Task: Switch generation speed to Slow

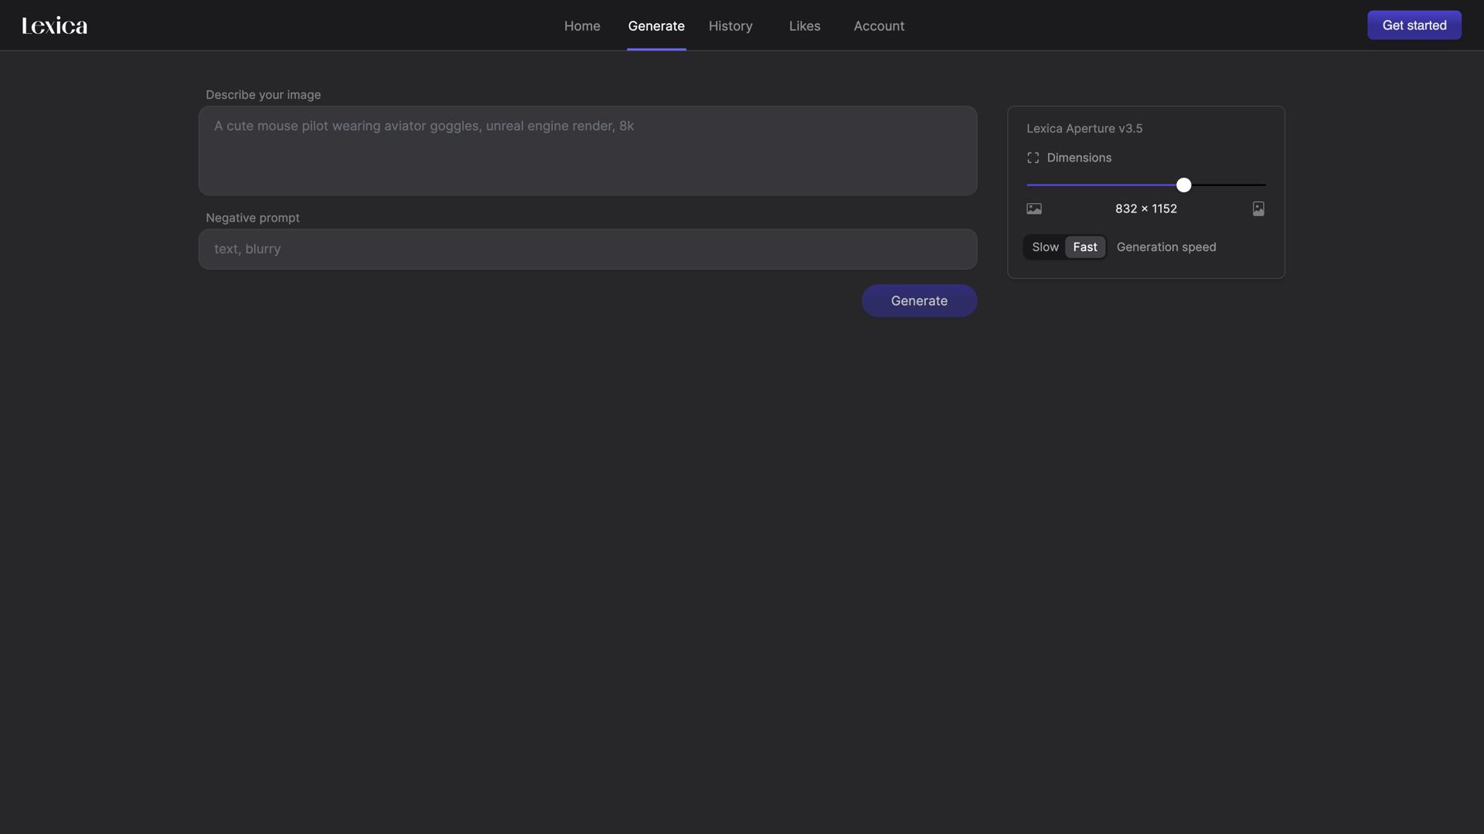Action: pos(1045,247)
